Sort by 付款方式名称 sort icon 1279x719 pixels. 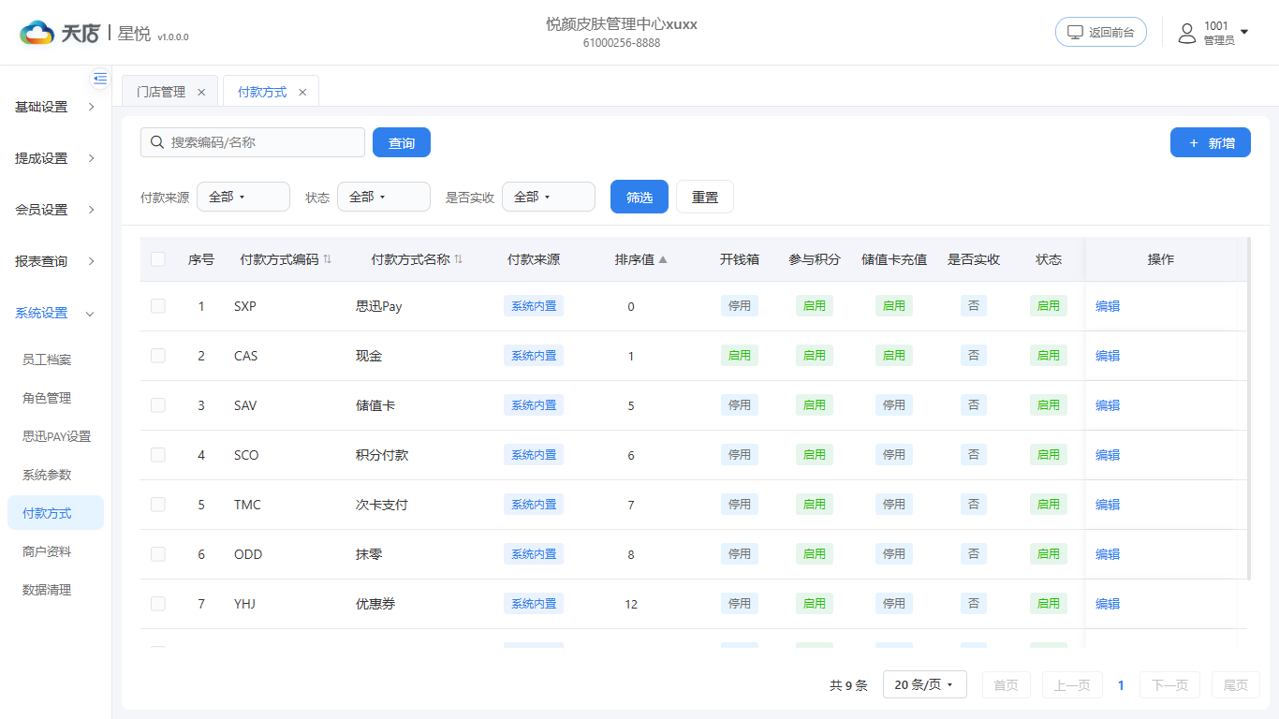coord(459,259)
